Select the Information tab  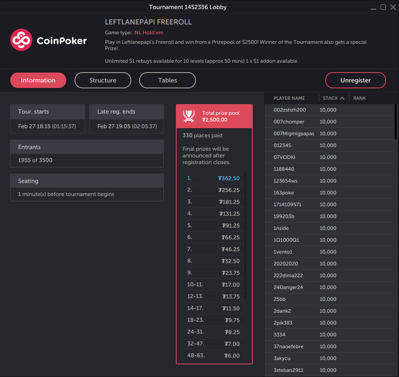[x=38, y=80]
